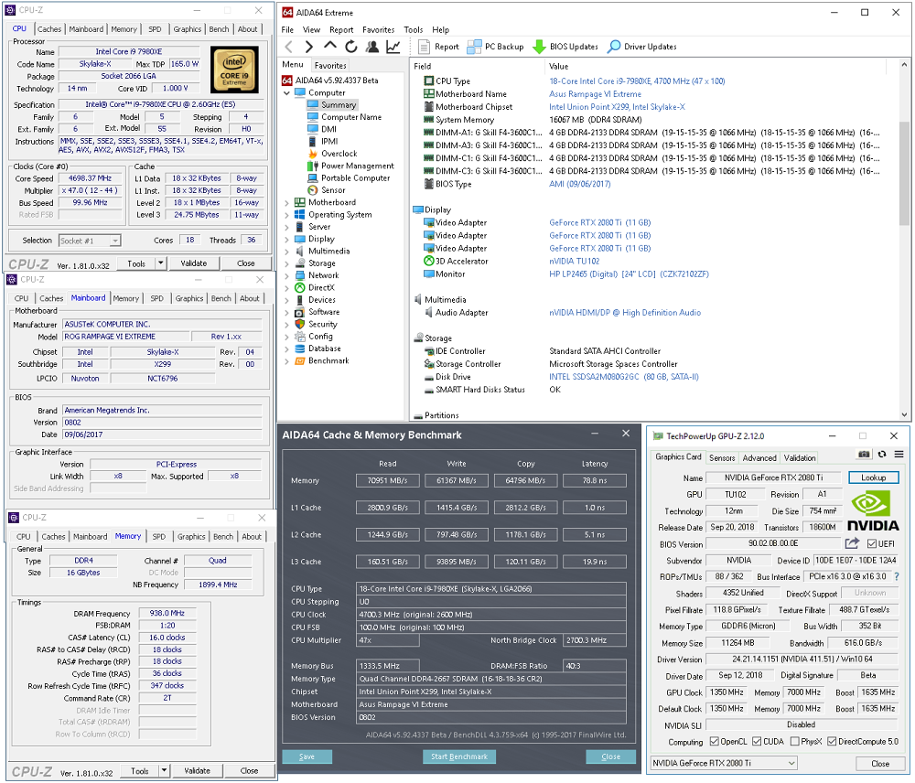Open the Socket #1 selection dropdown
The image size is (915, 783).
115,241
